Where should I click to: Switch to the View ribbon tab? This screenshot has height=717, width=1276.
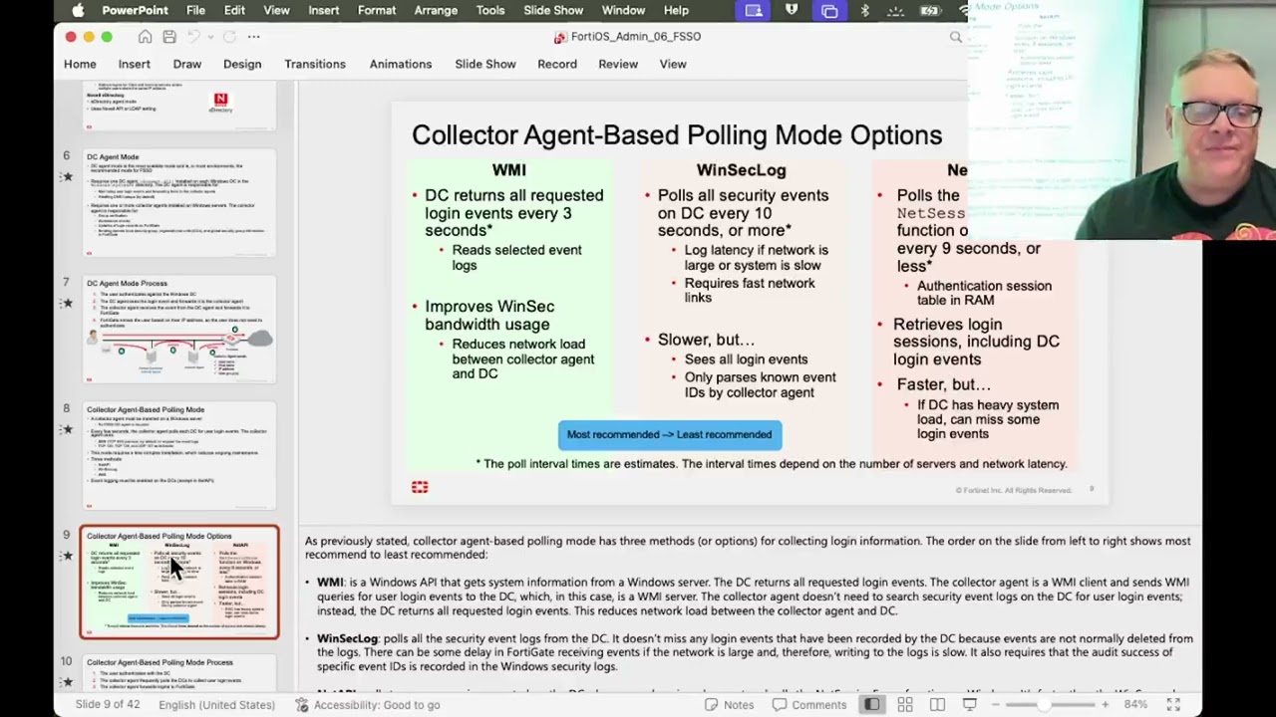point(673,64)
